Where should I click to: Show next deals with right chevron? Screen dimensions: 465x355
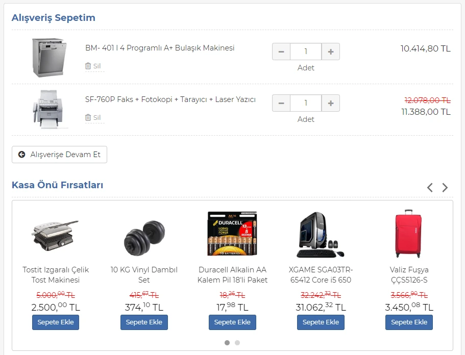(x=445, y=188)
